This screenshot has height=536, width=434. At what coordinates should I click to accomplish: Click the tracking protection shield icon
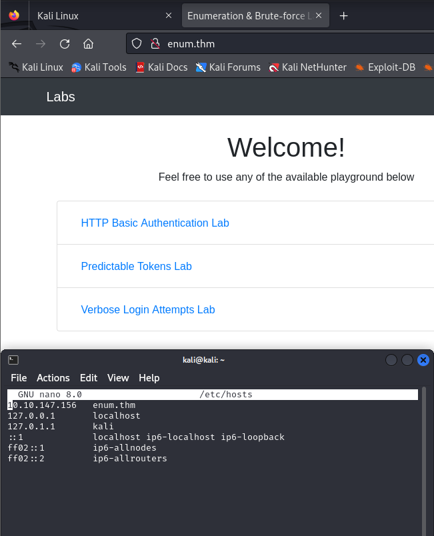click(138, 43)
